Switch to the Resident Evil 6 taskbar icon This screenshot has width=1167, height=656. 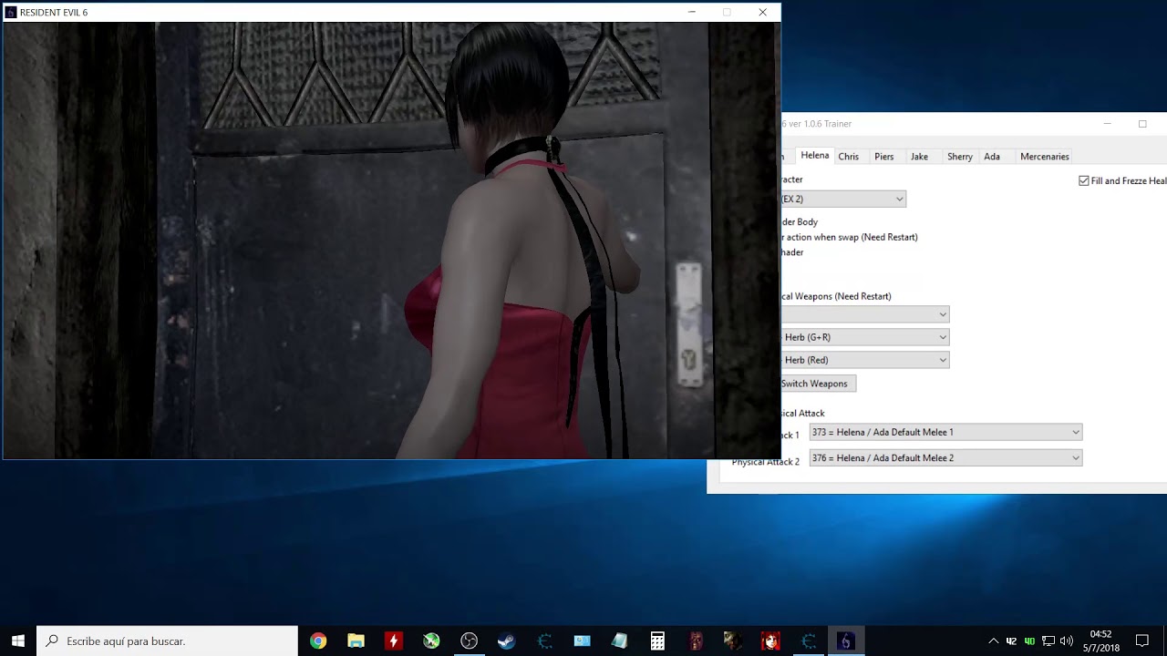[x=845, y=641]
